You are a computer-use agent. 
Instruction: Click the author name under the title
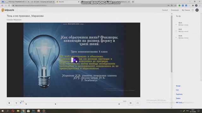click(14, 20)
